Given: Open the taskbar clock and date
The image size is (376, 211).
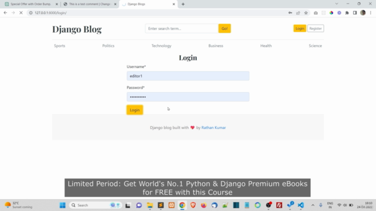Looking at the screenshot, I should coord(365,205).
